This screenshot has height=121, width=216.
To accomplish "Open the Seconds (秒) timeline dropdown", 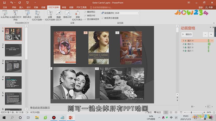I will 193,106.
